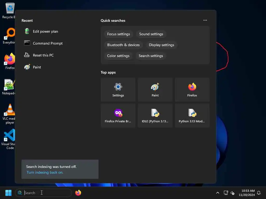266x199 pixels.
Task: Choose Focus settings quick search
Action: (x=118, y=34)
